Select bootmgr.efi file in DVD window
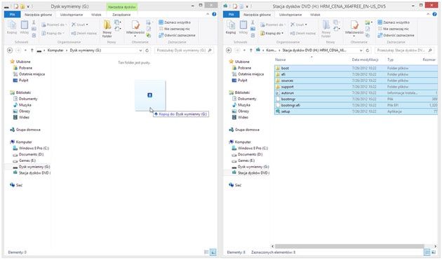442x260 pixels. click(356, 105)
